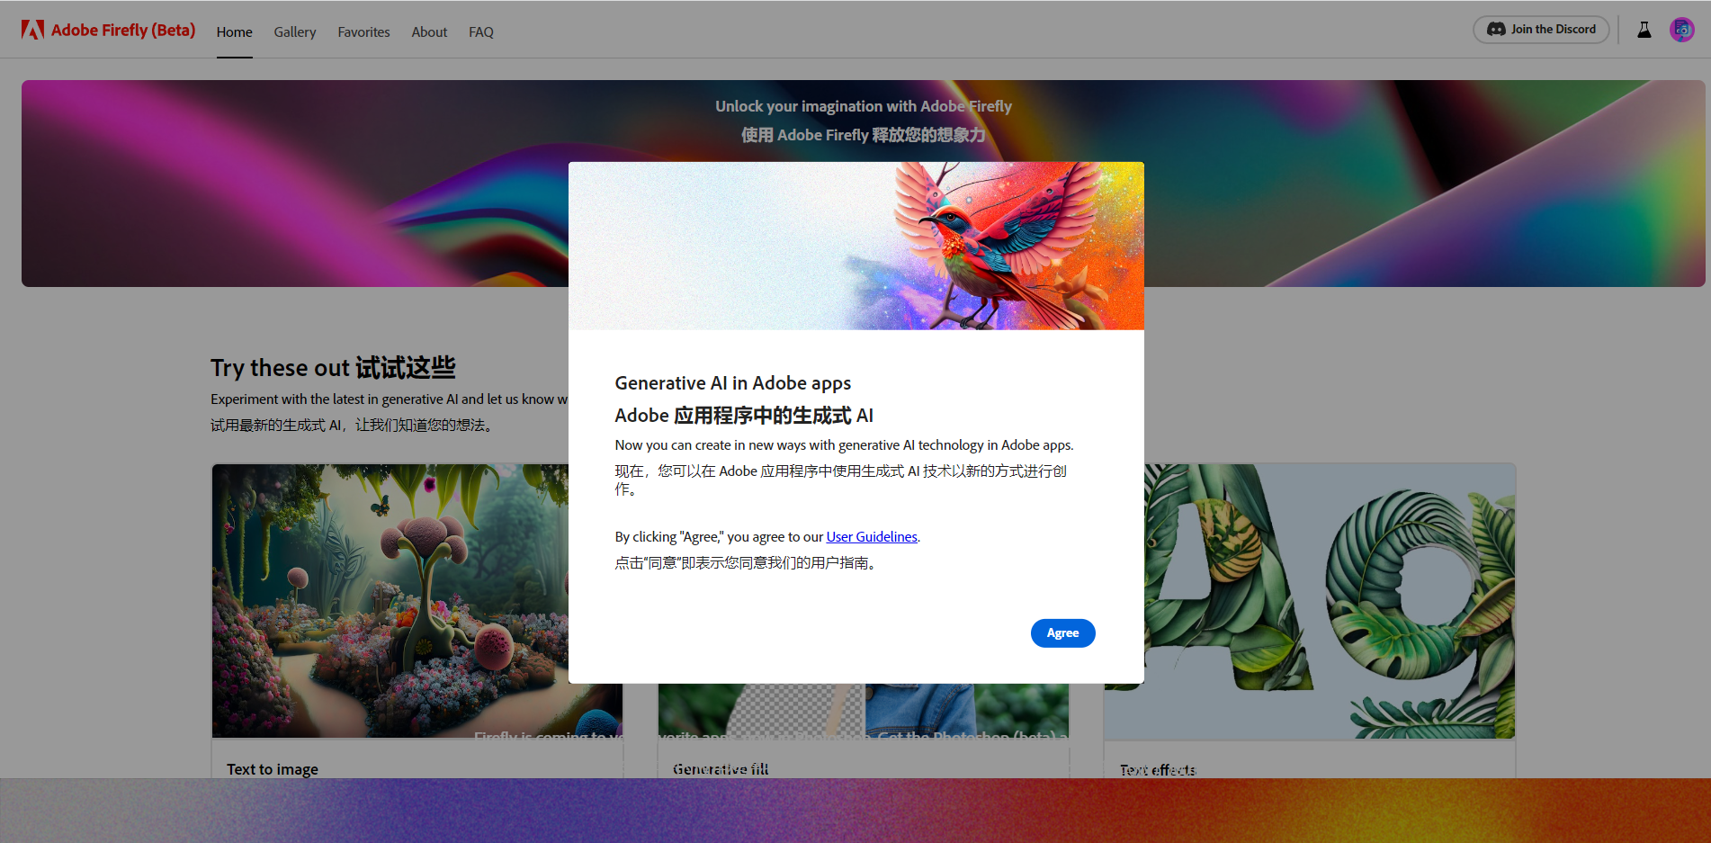Open the User Guidelines link

(x=871, y=536)
